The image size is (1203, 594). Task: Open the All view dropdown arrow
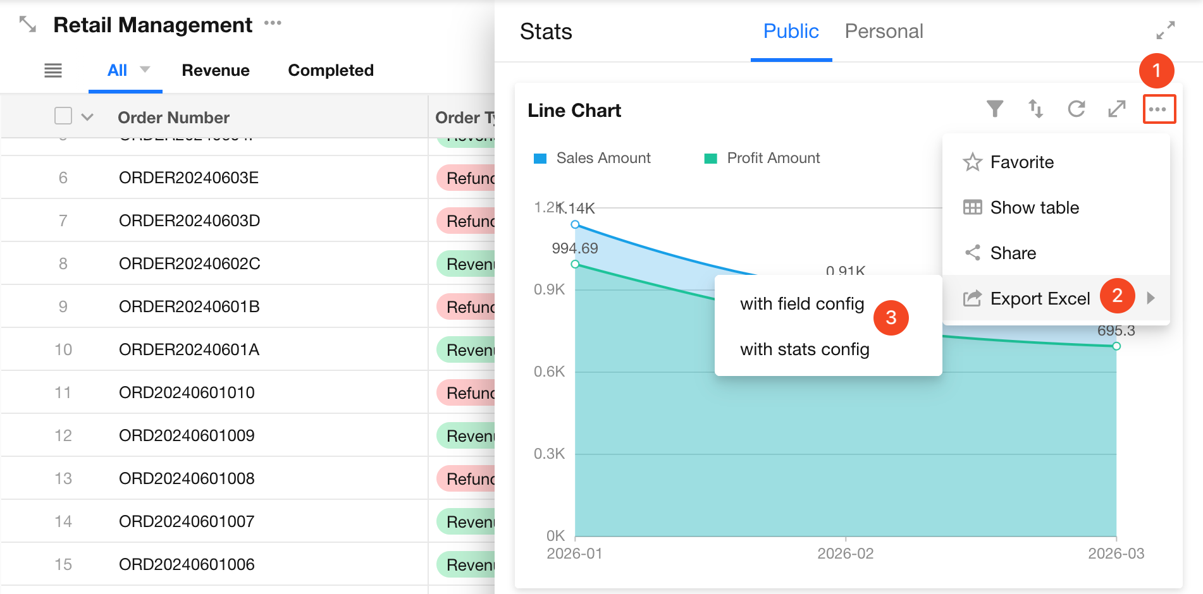[x=145, y=70]
